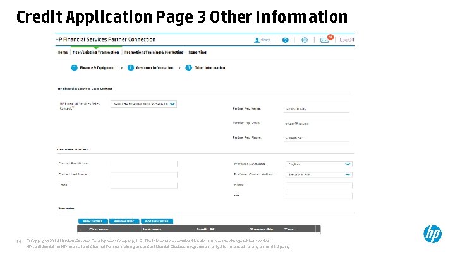Go to step 3 Other Information
The image size is (455, 255).
(x=205, y=67)
